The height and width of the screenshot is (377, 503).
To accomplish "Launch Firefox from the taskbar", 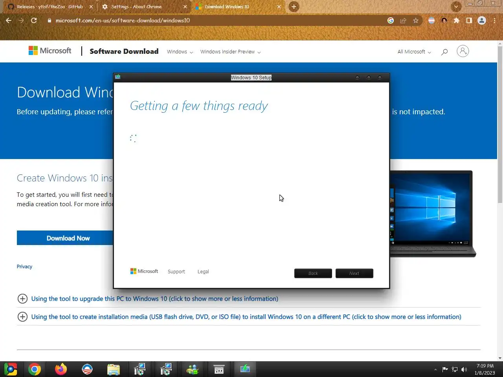I will point(61,369).
